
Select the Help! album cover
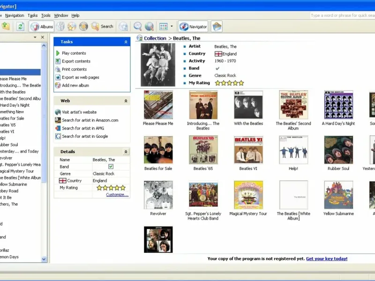293,150
